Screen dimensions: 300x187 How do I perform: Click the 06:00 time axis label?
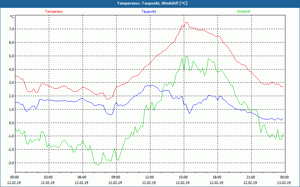click(82, 177)
